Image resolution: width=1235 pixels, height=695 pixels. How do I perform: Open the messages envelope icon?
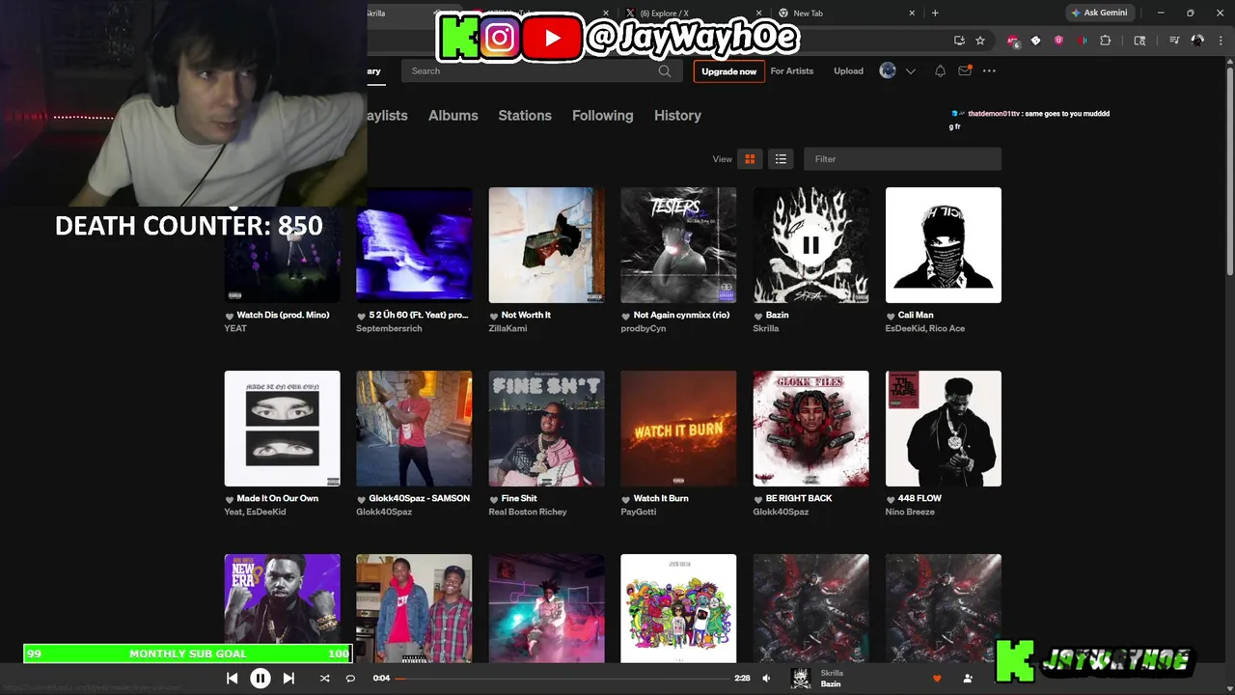[965, 71]
